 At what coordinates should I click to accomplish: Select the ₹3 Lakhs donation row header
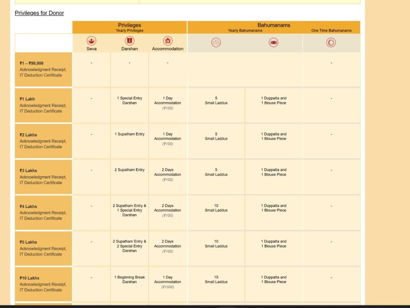point(43,177)
